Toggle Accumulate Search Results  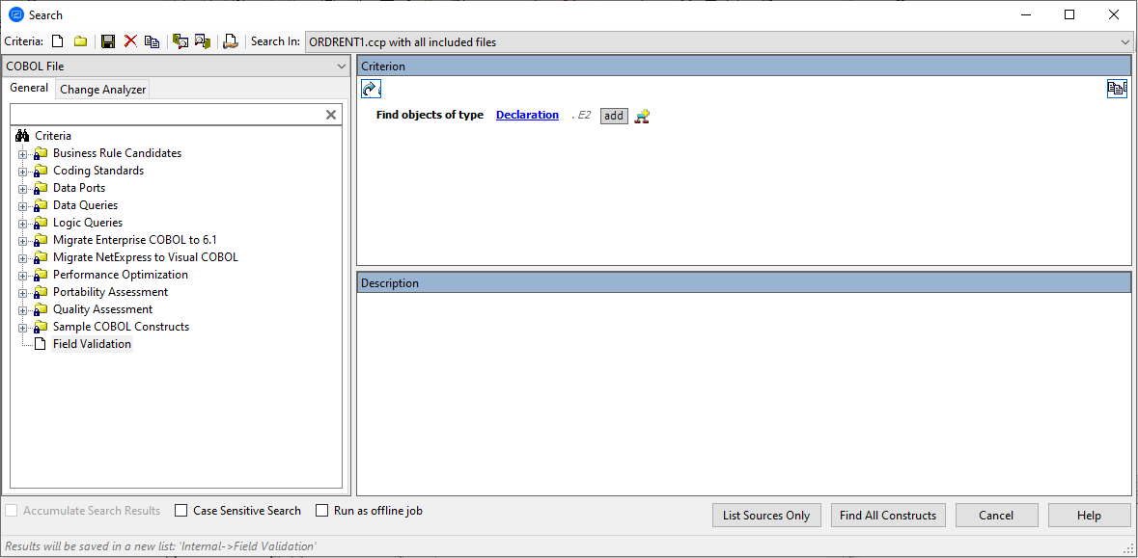point(10,511)
